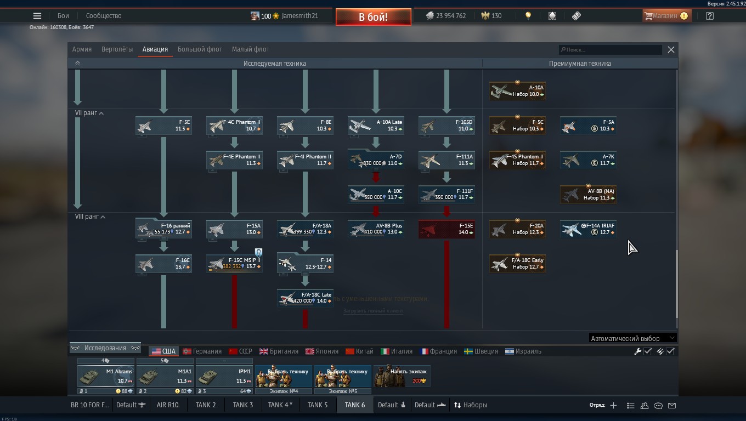This screenshot has width=746, height=421.
Task: Open the chat bubble icon
Action: [658, 406]
